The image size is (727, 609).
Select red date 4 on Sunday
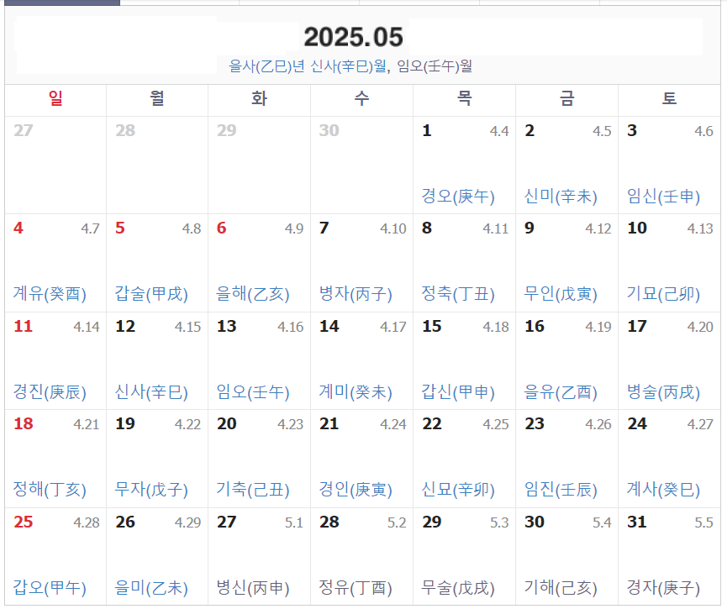tap(18, 228)
